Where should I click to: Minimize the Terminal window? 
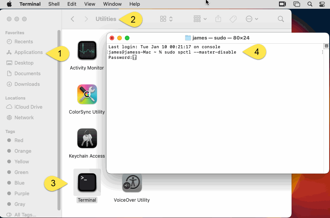point(120,38)
